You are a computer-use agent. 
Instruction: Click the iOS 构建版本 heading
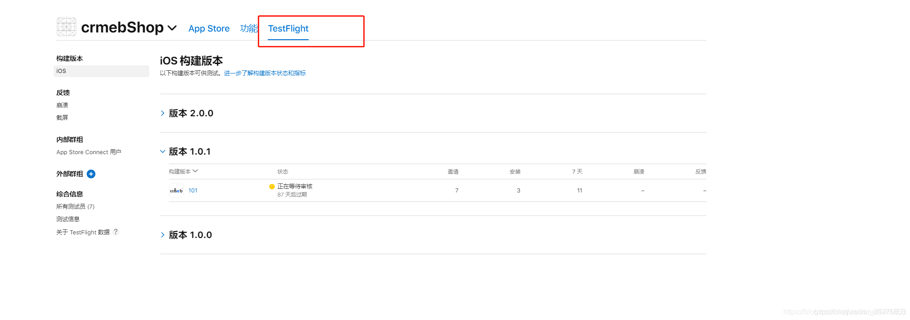192,61
